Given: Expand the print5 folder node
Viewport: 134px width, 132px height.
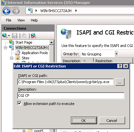Looking at the screenshot, I should pyautogui.click(x=24, y=131).
